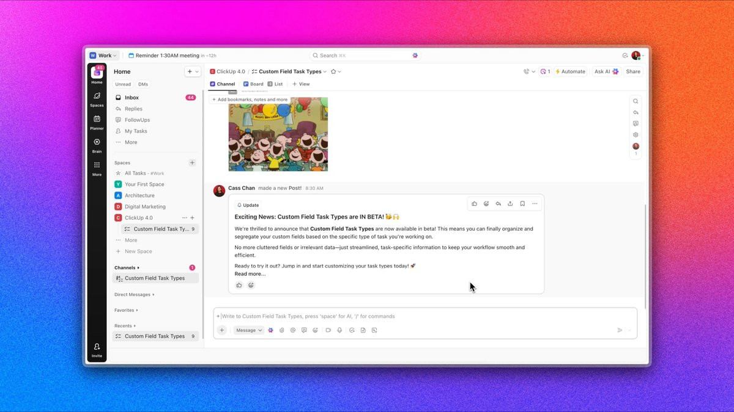This screenshot has width=734, height=412.
Task: Click the search bar at the top
Action: point(365,56)
